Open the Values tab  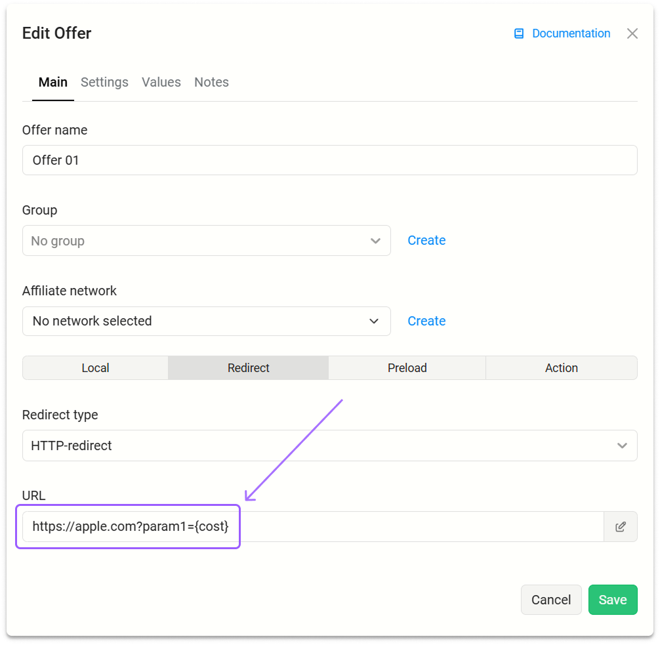click(x=161, y=82)
